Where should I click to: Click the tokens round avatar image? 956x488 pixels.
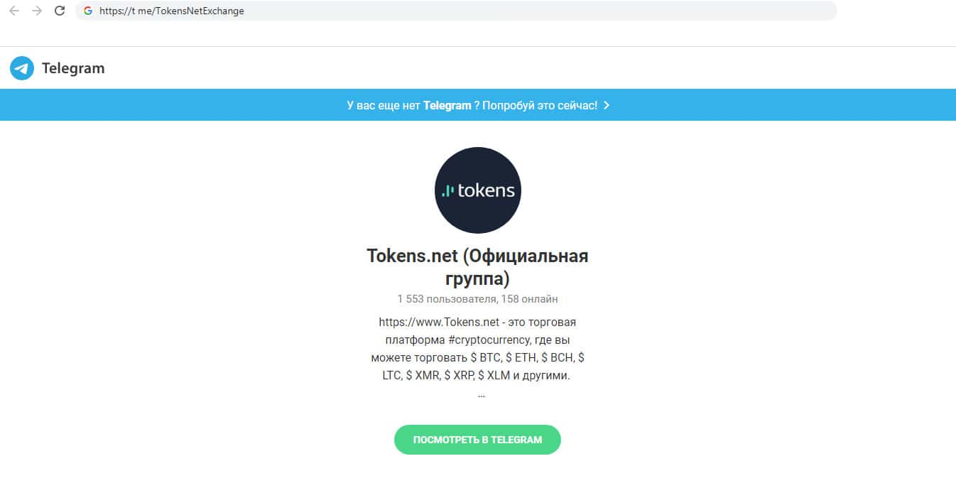tap(477, 190)
